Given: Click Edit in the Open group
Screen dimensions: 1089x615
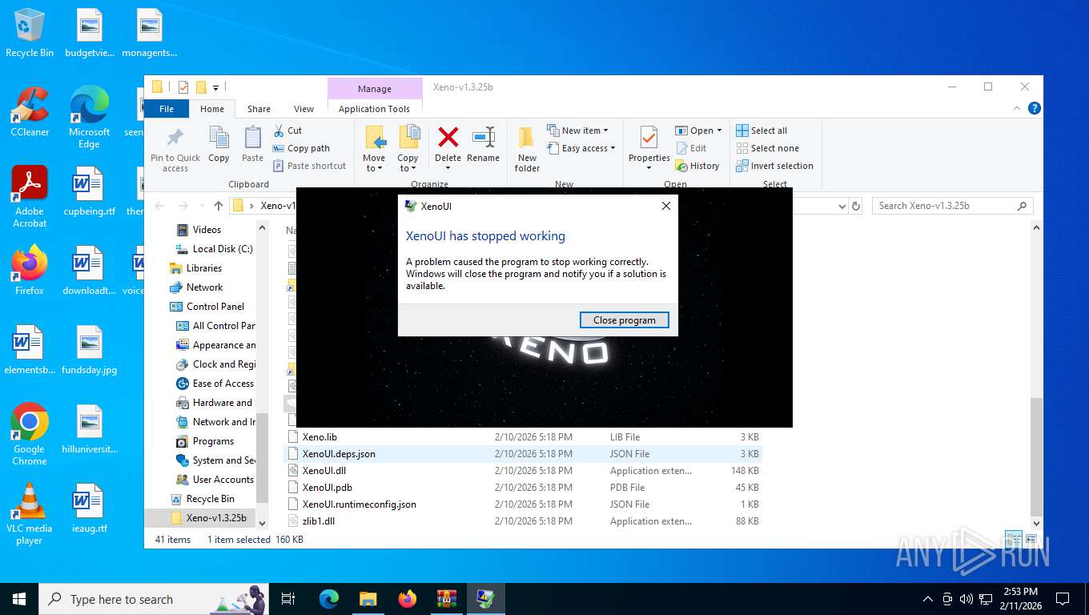Looking at the screenshot, I should 691,148.
